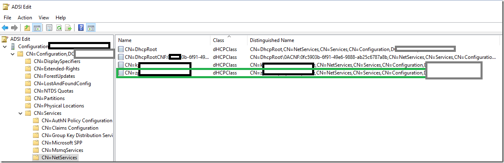Select CN=NetServices in the tree

click(x=59, y=158)
